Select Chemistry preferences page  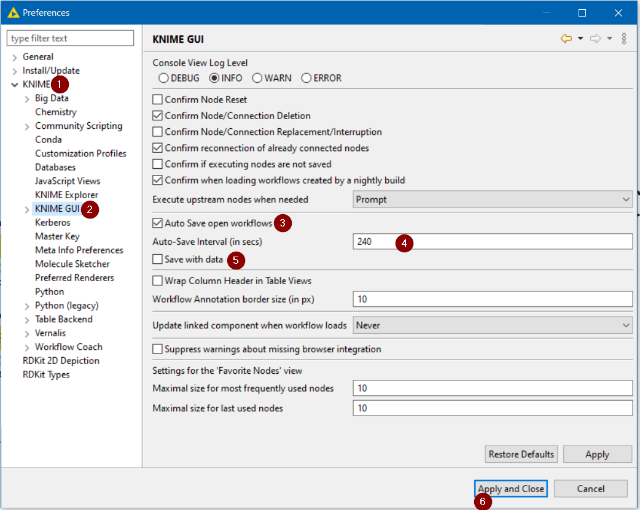click(55, 112)
